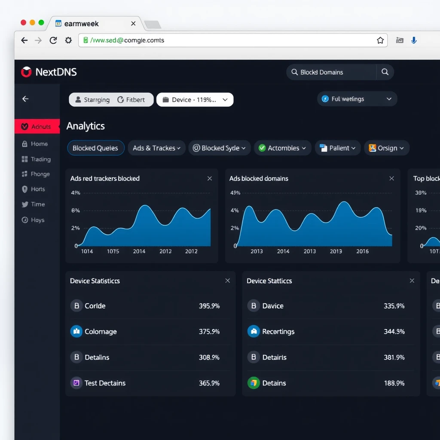This screenshot has height=440, width=440.
Task: Select the Blocked Queies filter pill
Action: point(96,148)
